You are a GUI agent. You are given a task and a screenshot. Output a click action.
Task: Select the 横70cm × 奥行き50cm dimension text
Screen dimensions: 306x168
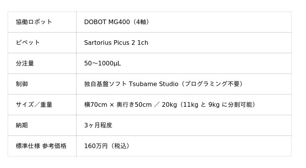click(118, 105)
